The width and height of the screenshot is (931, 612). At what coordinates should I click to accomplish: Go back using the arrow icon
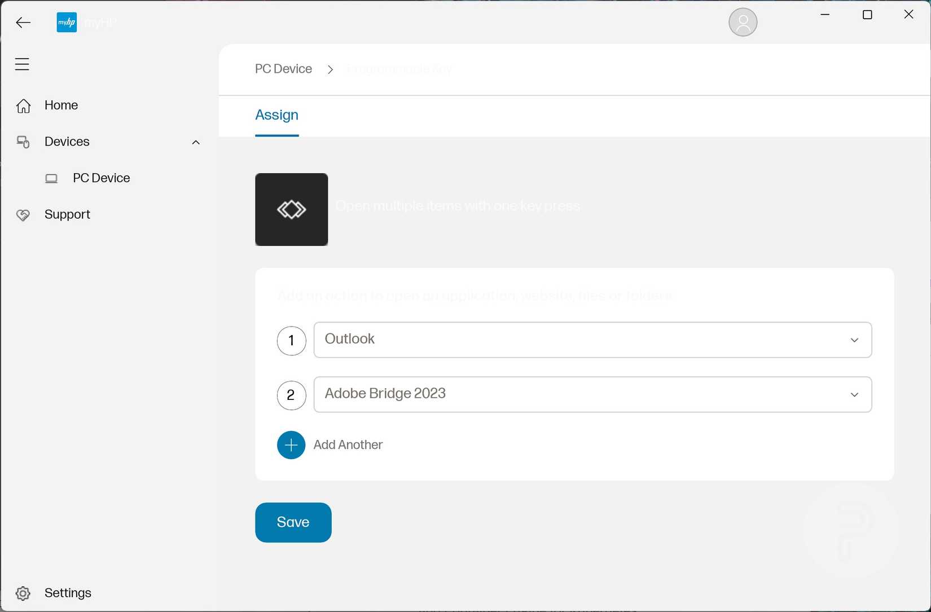click(23, 23)
